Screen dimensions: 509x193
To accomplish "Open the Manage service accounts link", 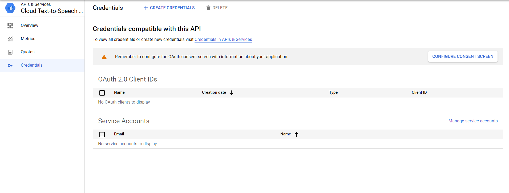I will click(x=473, y=121).
